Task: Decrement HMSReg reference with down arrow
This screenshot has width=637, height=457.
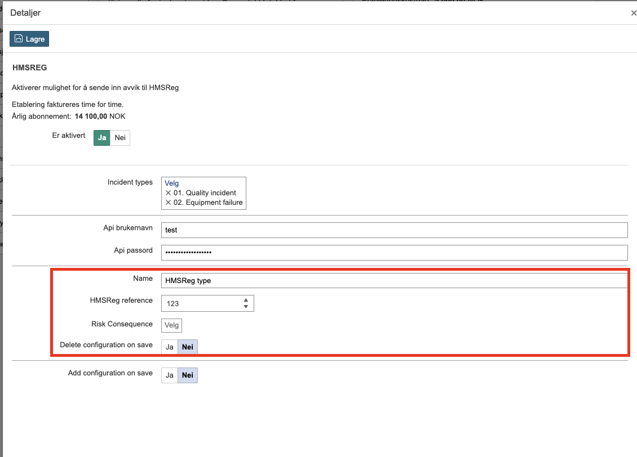Action: coord(246,307)
